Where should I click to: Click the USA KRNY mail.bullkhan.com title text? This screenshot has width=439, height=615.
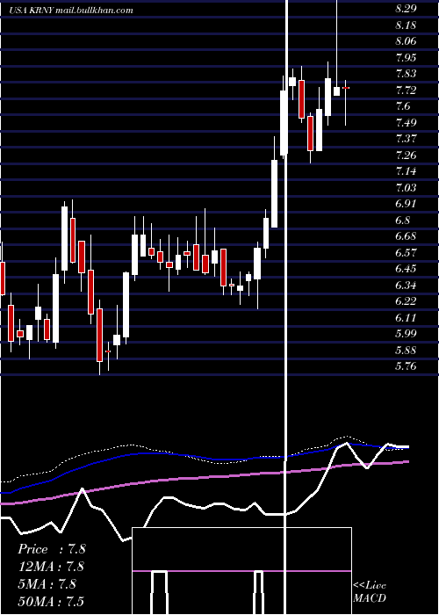pos(71,11)
